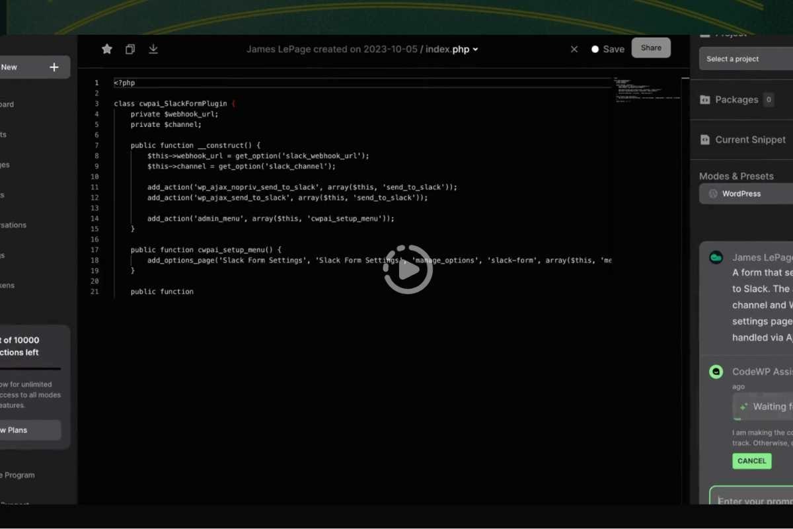
Task: Click line number 10 in gutter
Action: pos(94,177)
